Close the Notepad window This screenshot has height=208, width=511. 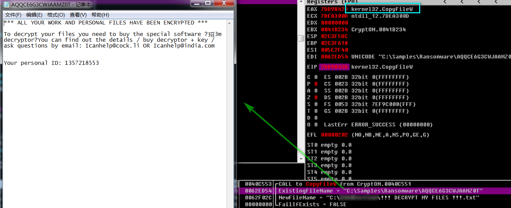click(224, 3)
